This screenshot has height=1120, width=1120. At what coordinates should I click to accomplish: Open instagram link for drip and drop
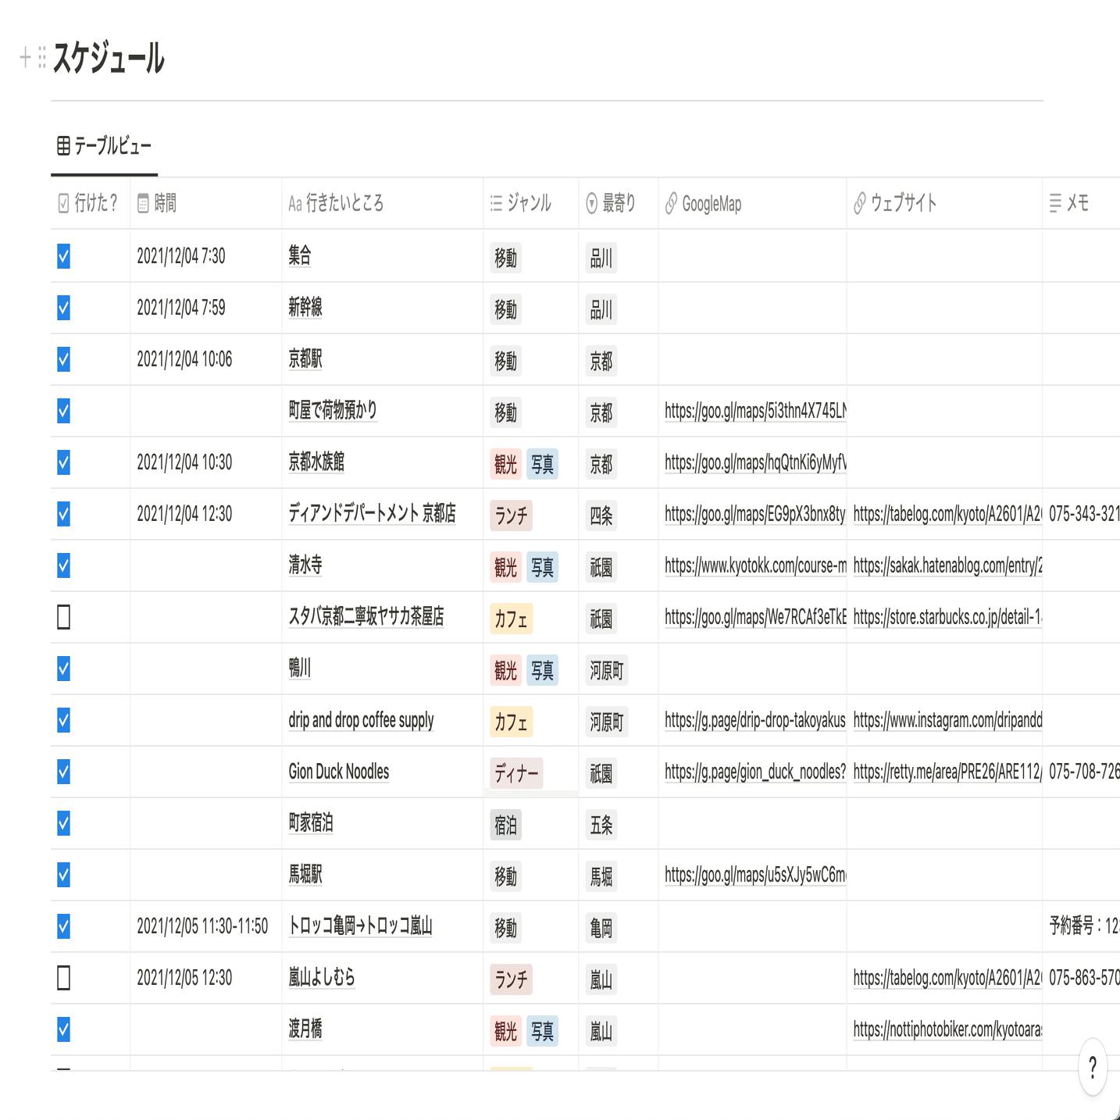[x=947, y=720]
